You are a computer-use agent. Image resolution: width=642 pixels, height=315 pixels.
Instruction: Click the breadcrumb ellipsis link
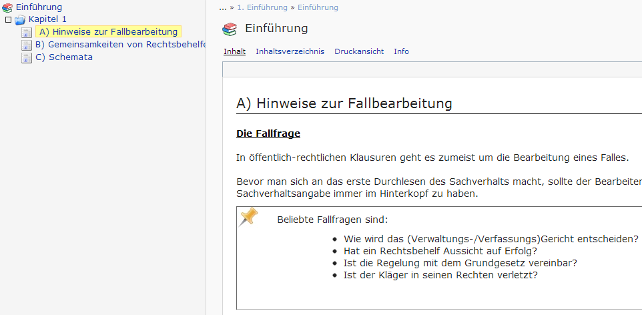point(223,7)
